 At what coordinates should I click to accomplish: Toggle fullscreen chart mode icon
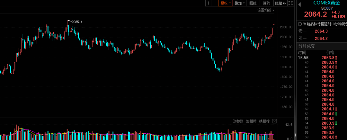tap(291, 3)
